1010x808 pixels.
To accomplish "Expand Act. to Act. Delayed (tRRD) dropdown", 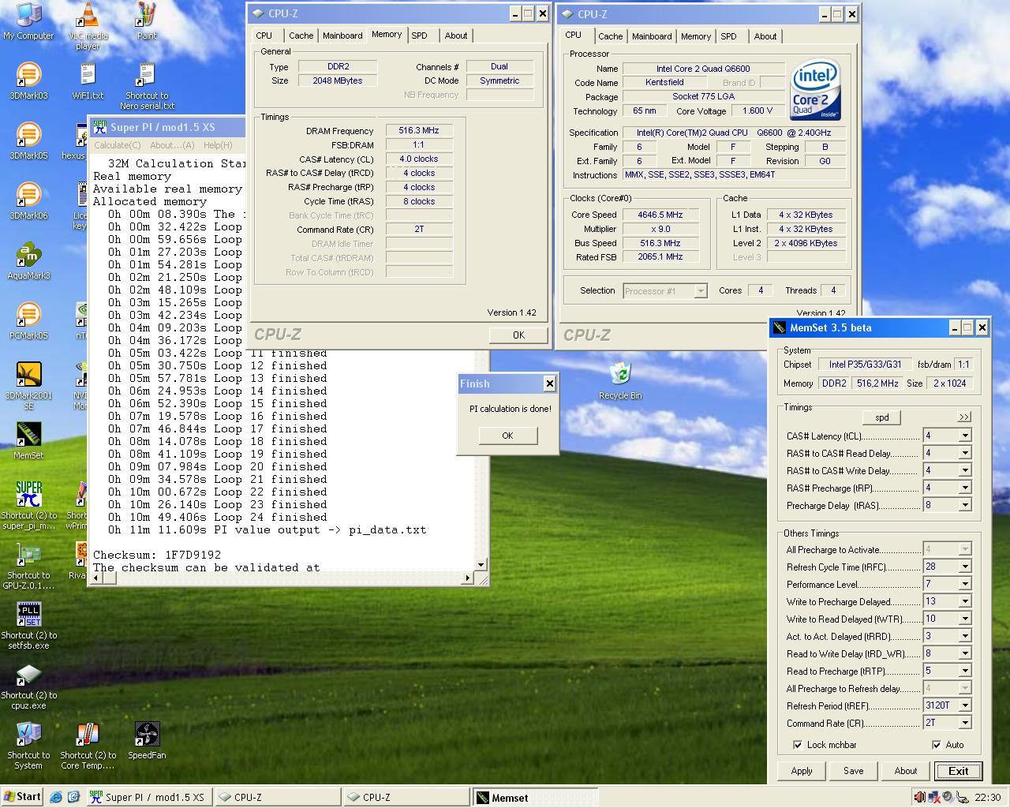I will (964, 636).
